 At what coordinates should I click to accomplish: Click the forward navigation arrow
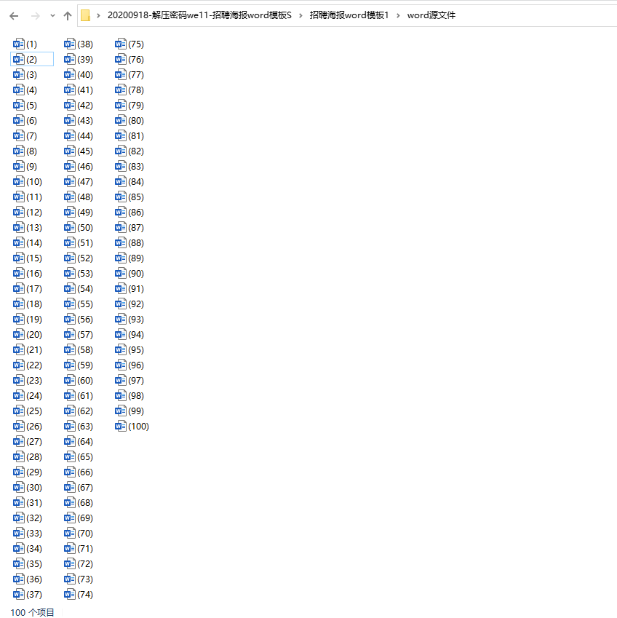[36, 16]
